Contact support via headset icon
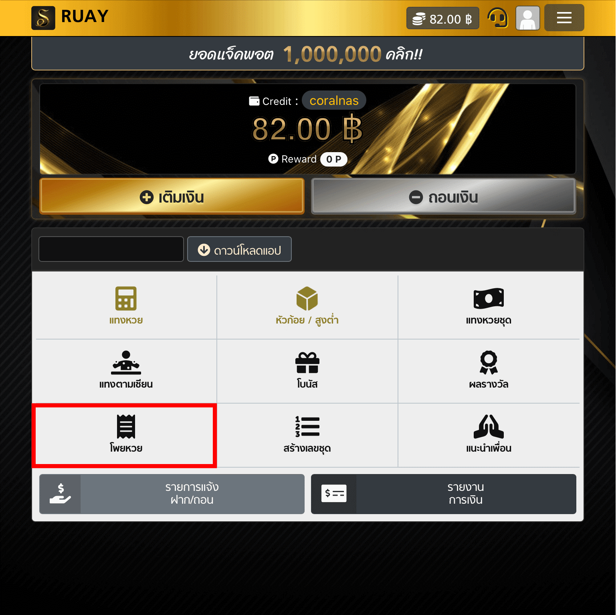 pos(498,18)
